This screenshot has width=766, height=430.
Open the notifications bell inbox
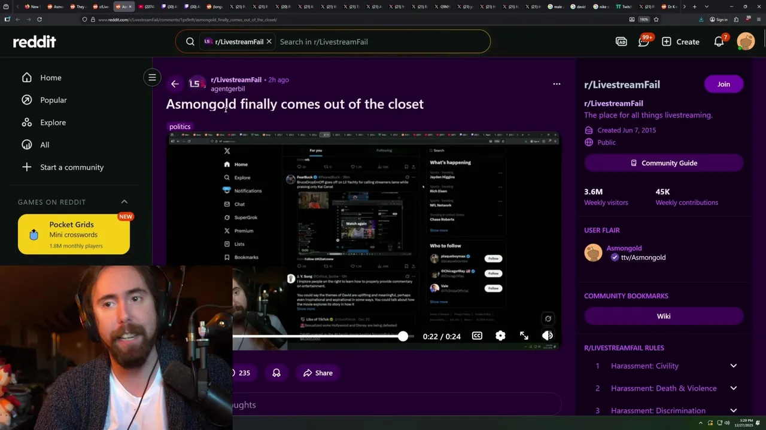coord(719,42)
